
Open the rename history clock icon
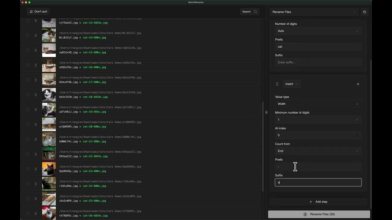[364, 12]
